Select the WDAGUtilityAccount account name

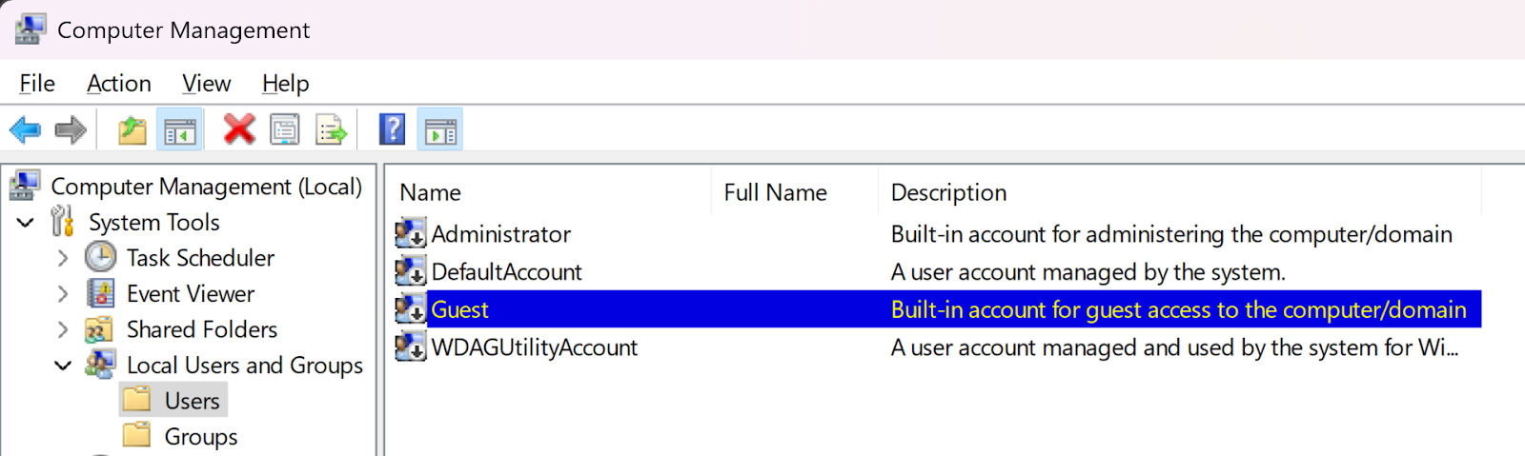coord(534,348)
